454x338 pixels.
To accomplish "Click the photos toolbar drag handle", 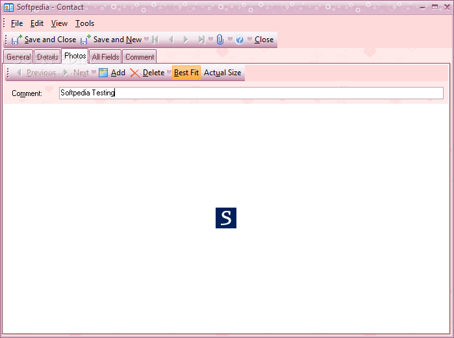I will point(8,73).
